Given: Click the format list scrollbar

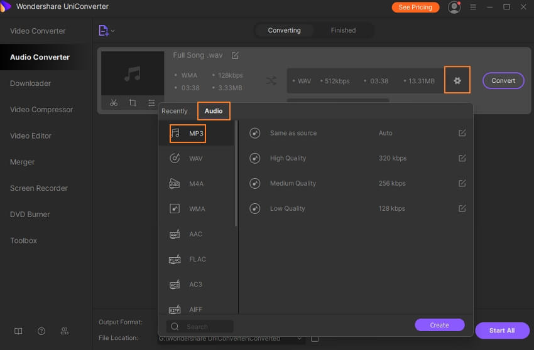Looking at the screenshot, I should (236, 174).
